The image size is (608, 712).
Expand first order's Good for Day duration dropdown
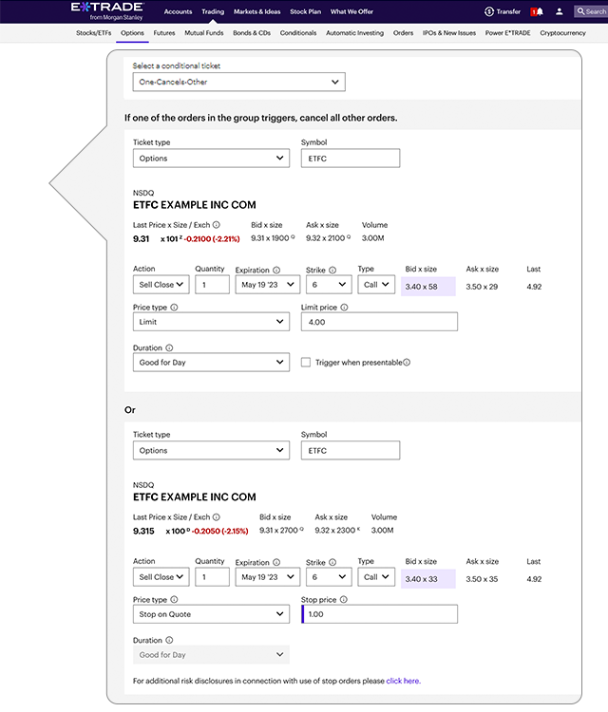pos(211,362)
